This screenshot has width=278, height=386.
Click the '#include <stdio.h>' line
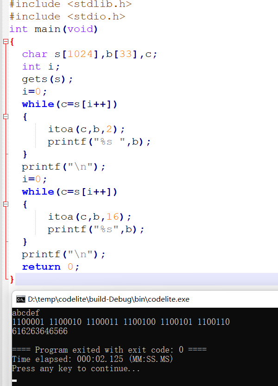point(68,17)
